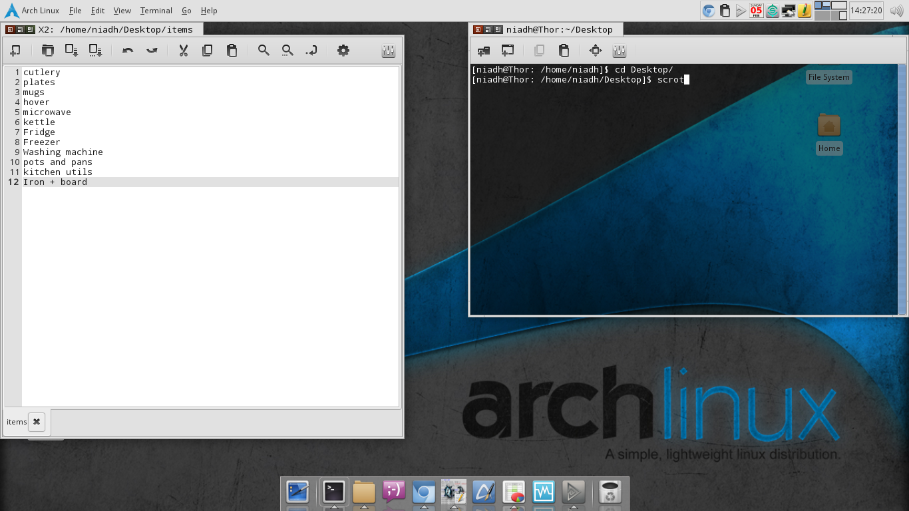Open trash icon in the dock
This screenshot has width=909, height=511.
(610, 492)
